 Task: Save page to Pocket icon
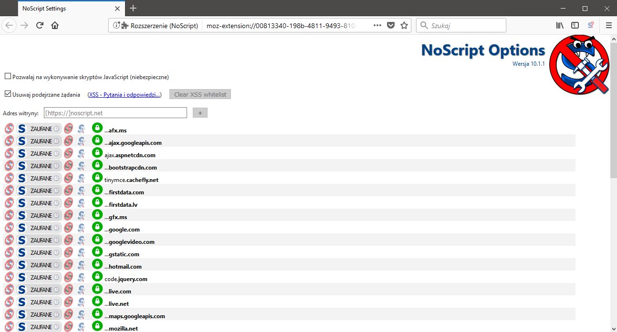[x=391, y=25]
